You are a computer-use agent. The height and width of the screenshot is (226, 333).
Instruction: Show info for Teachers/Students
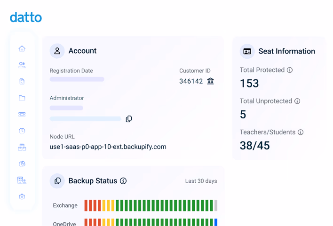coord(301,132)
